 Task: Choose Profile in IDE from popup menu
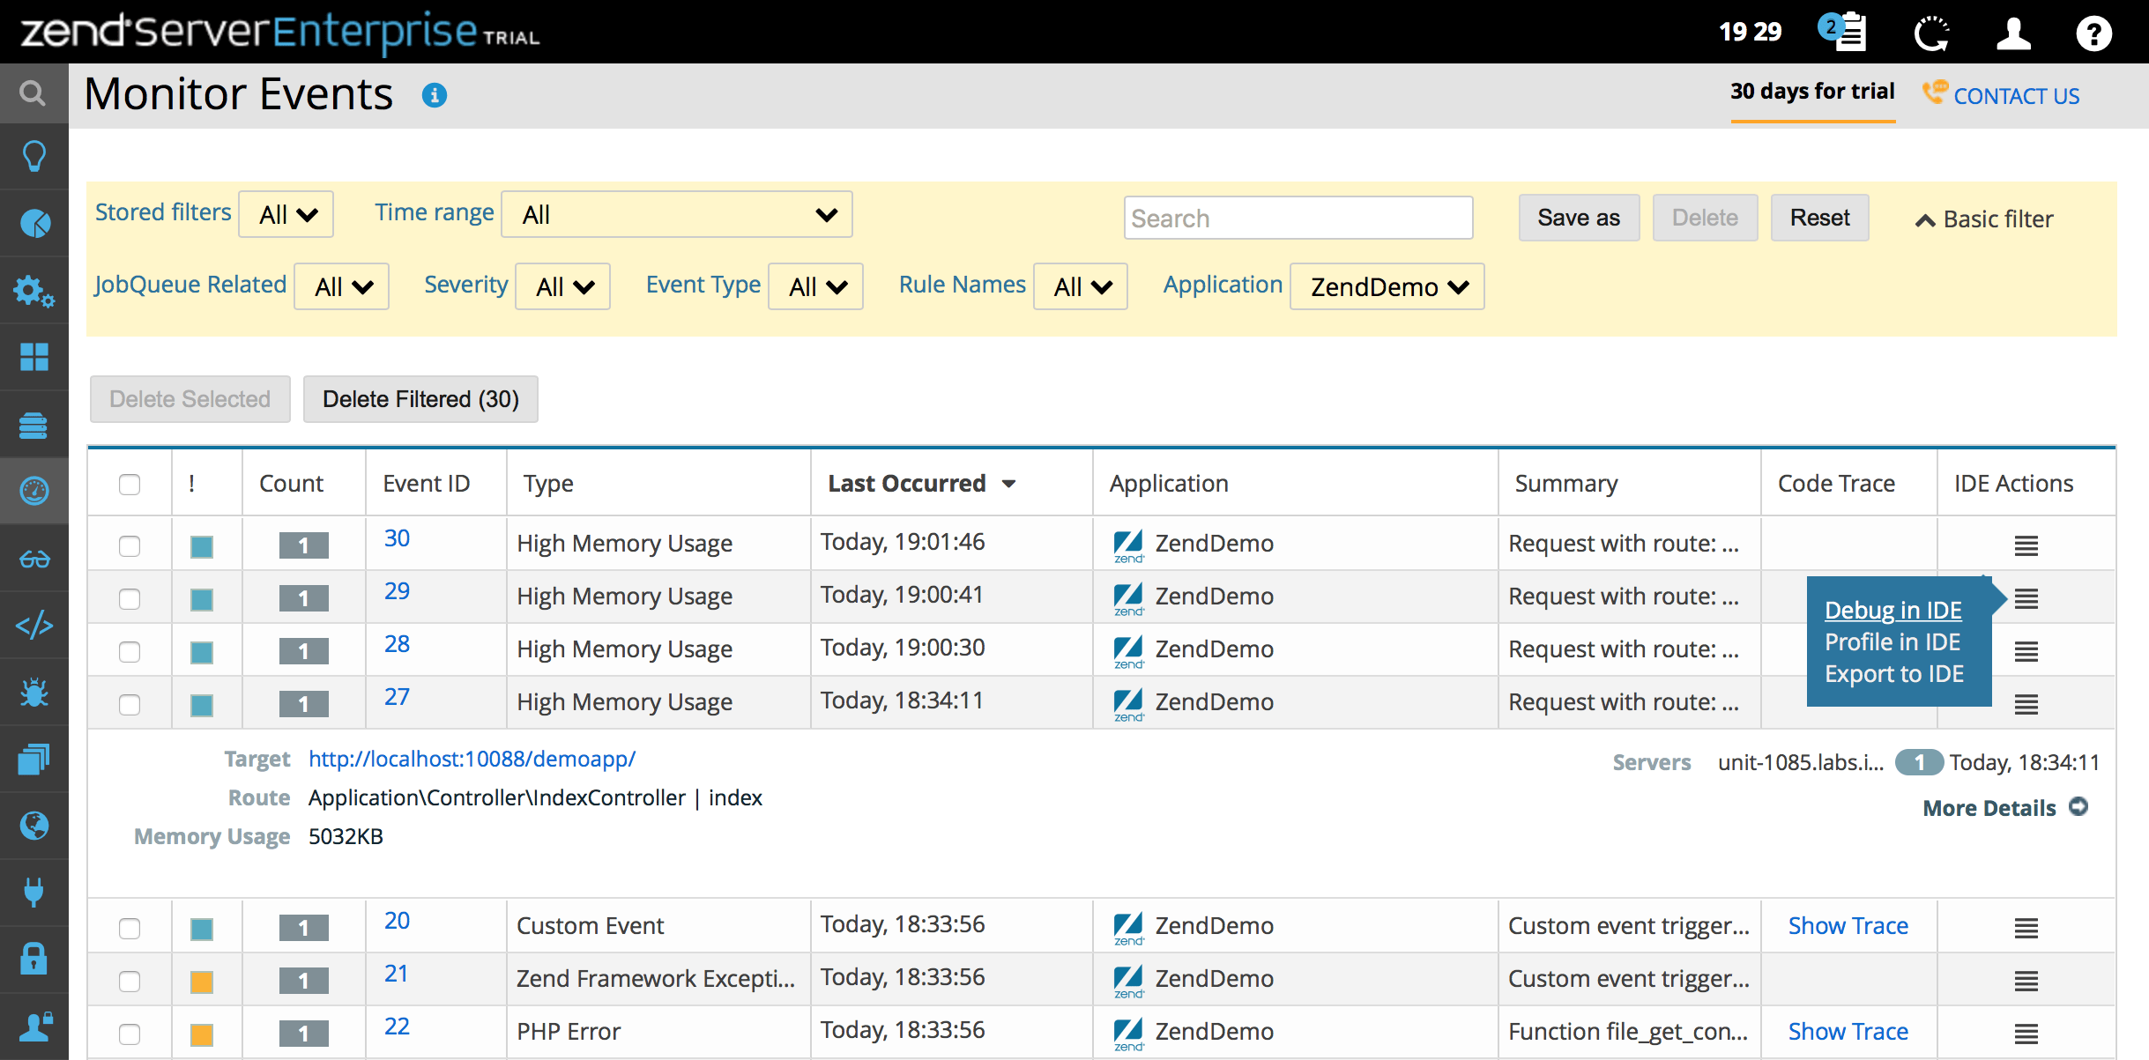(x=1892, y=641)
